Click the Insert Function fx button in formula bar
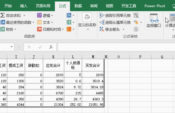Image resolution: width=175 pixels, height=113 pixels. tap(51, 47)
